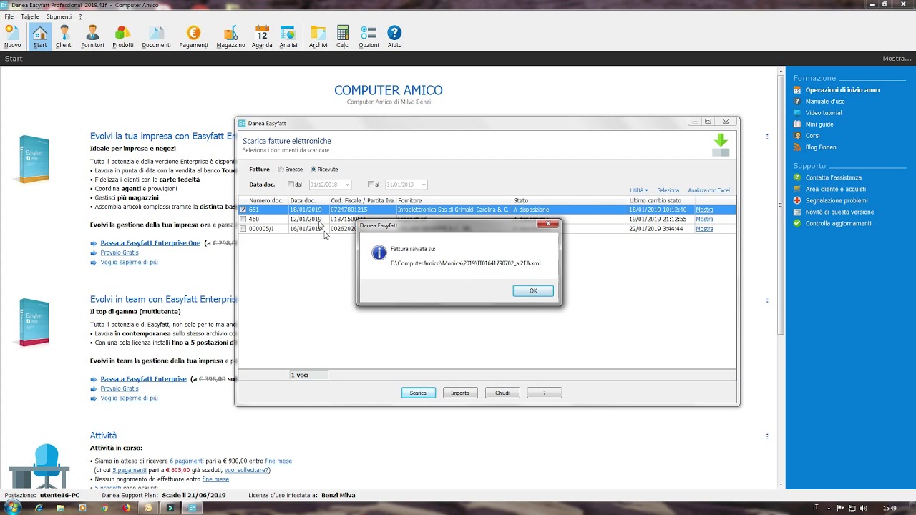The height and width of the screenshot is (515, 916).
Task: Select the Ricevute radio button
Action: click(x=313, y=170)
